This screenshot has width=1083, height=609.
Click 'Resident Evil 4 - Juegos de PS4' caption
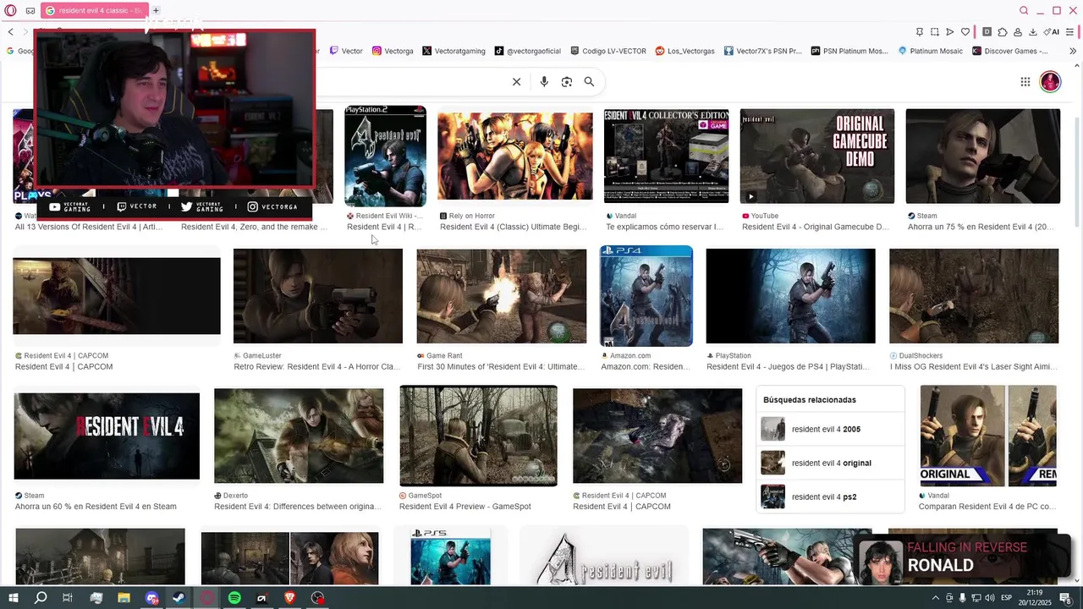pyautogui.click(x=788, y=367)
